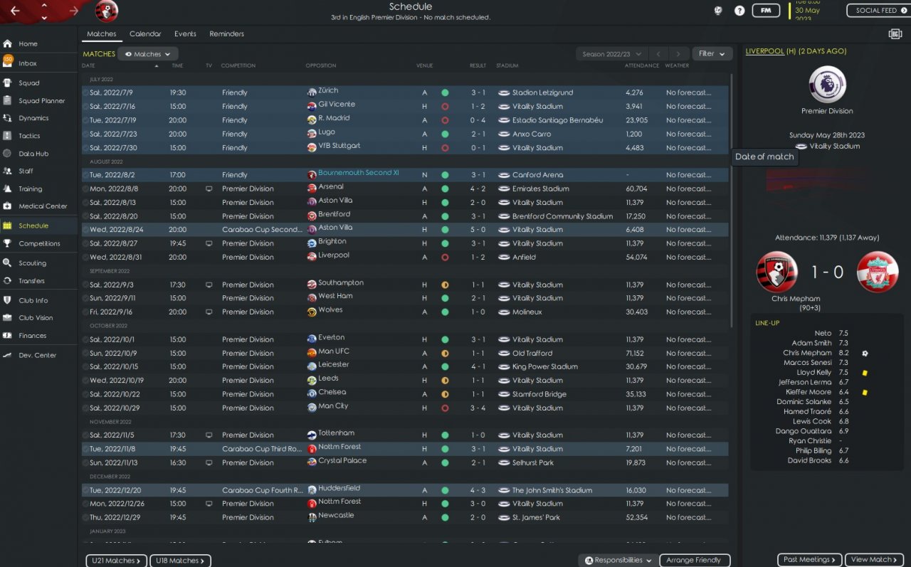This screenshot has height=567, width=911.
Task: Switch to the Matches tab
Action: 102,34
